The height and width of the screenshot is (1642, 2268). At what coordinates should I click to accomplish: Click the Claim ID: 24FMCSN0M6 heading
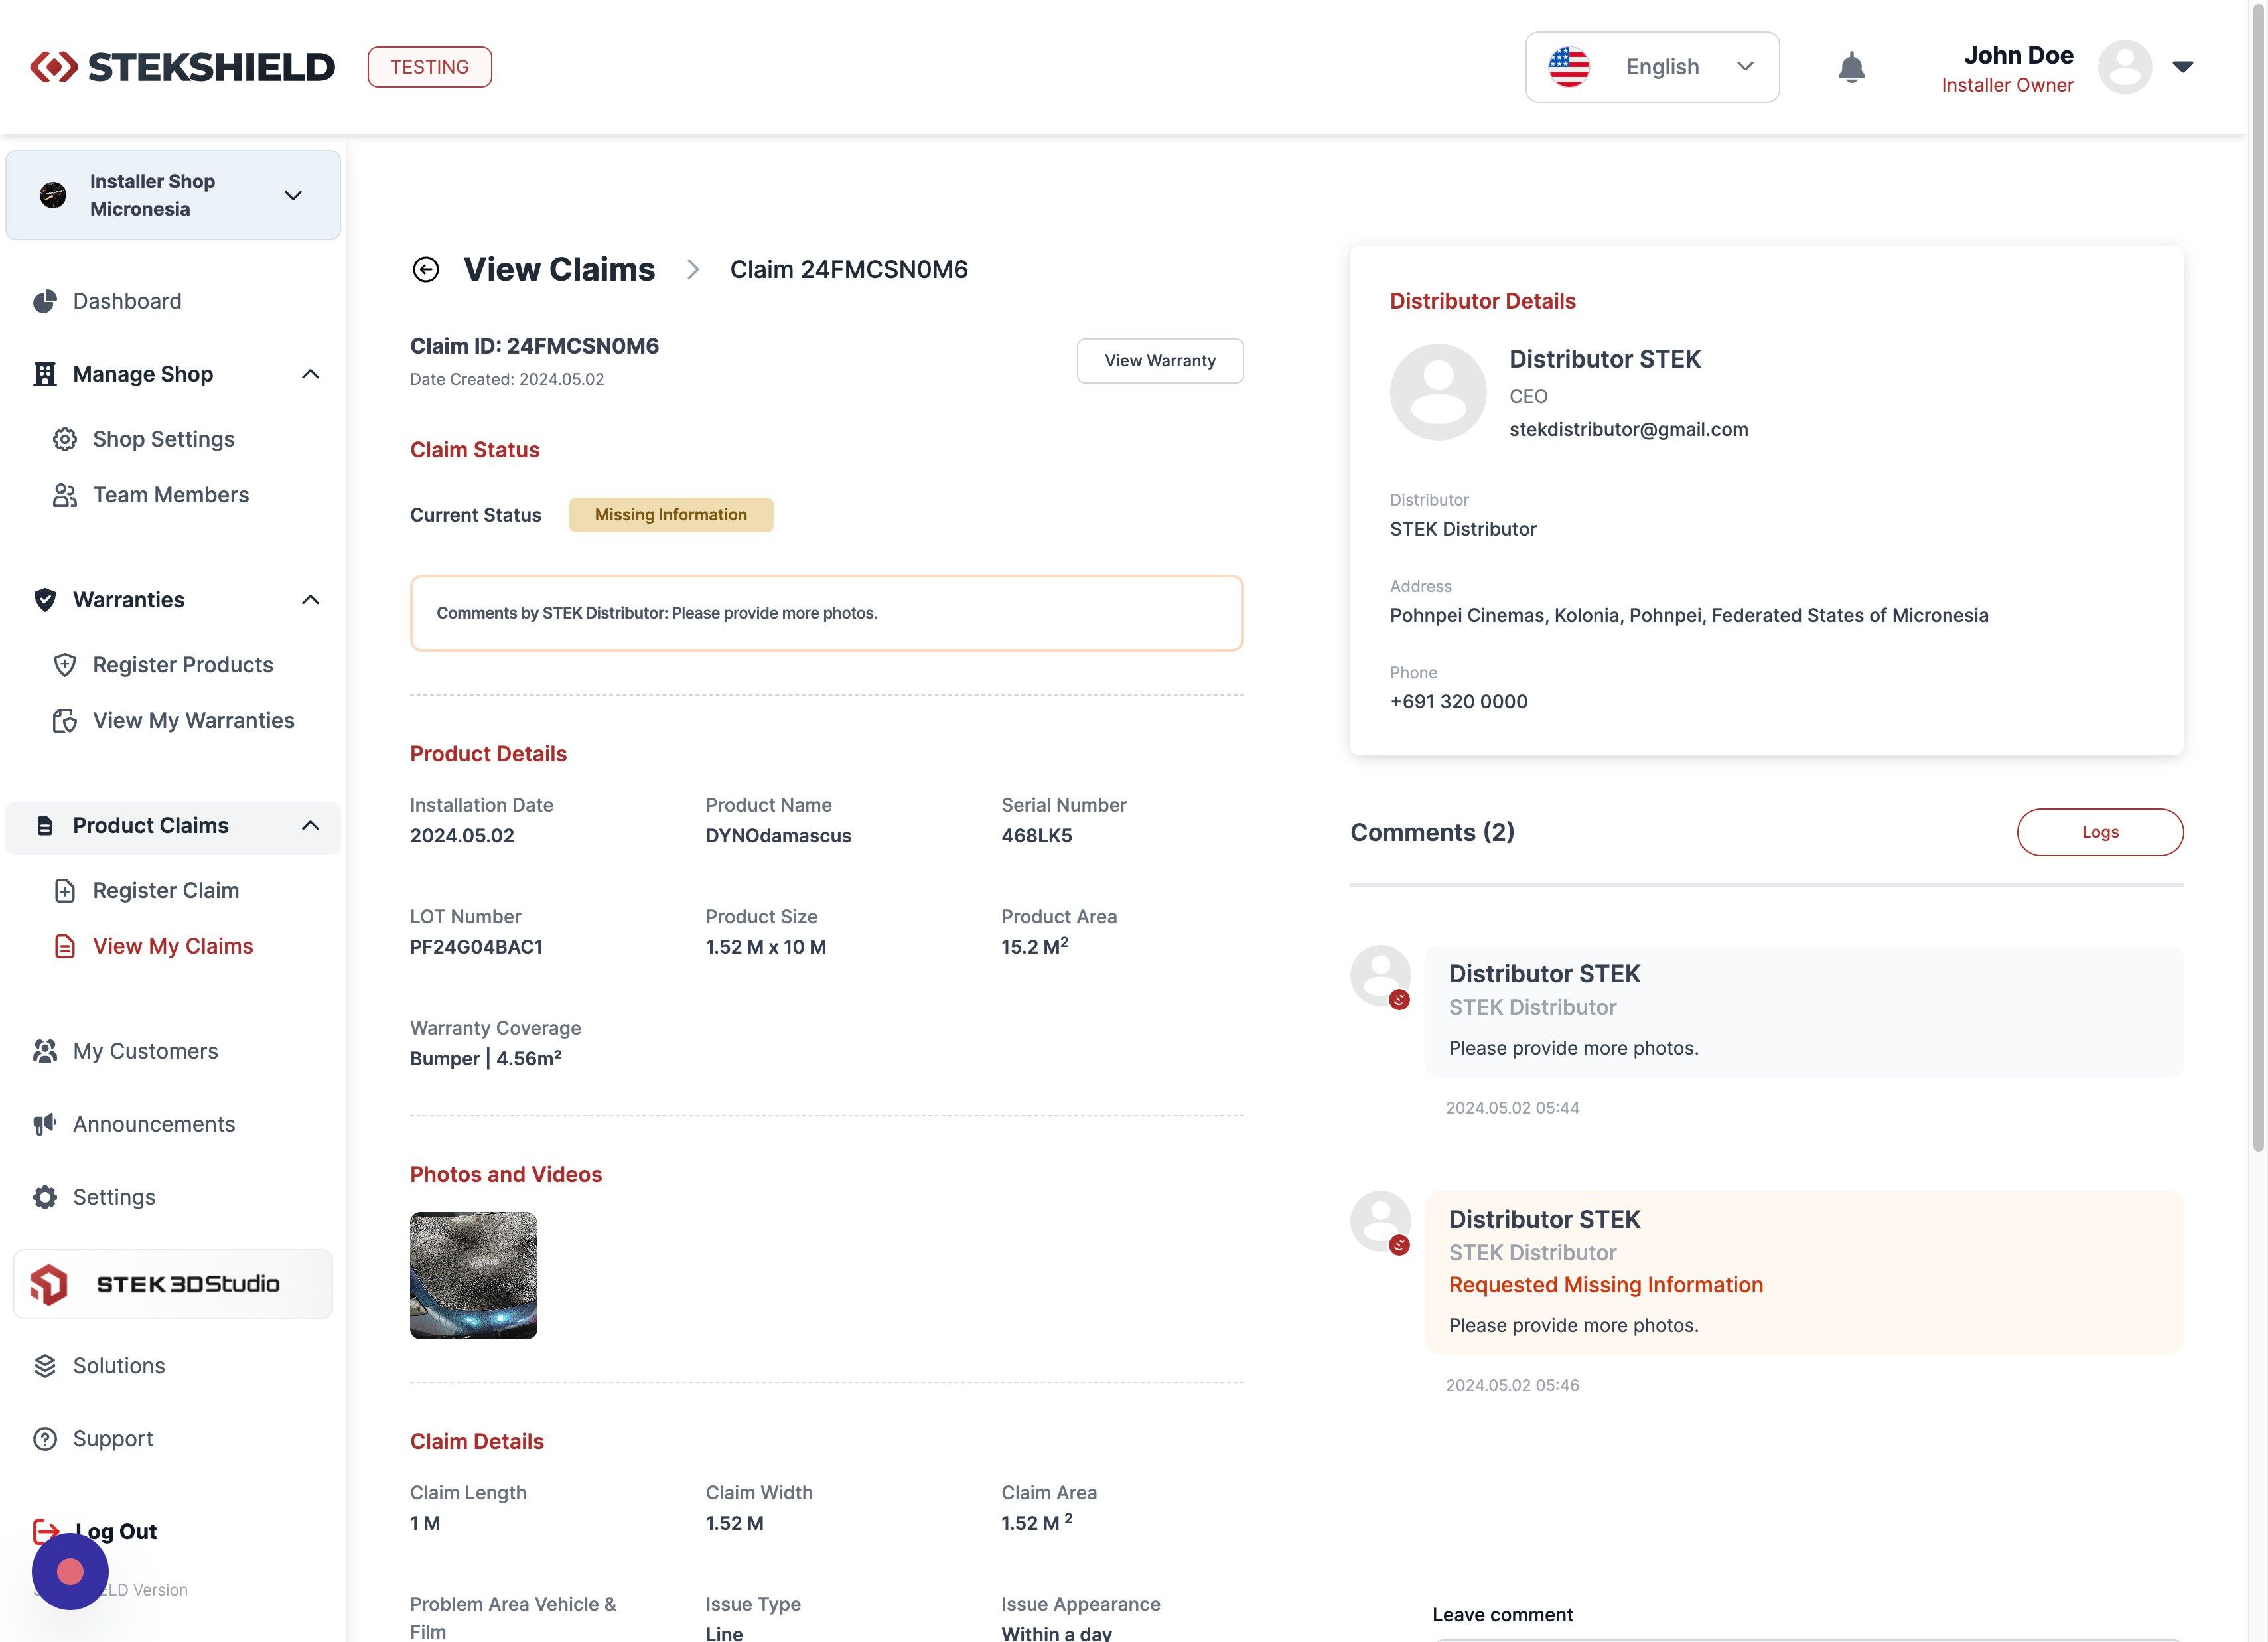535,346
